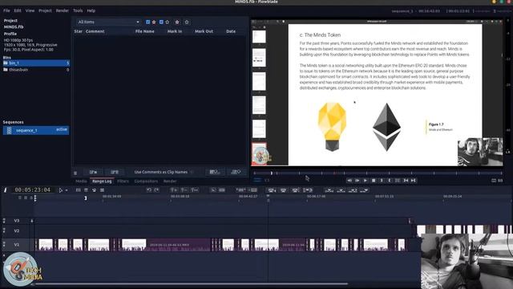Screen dimensions: 513x289
Task: Open the File menu
Action: [6, 10]
